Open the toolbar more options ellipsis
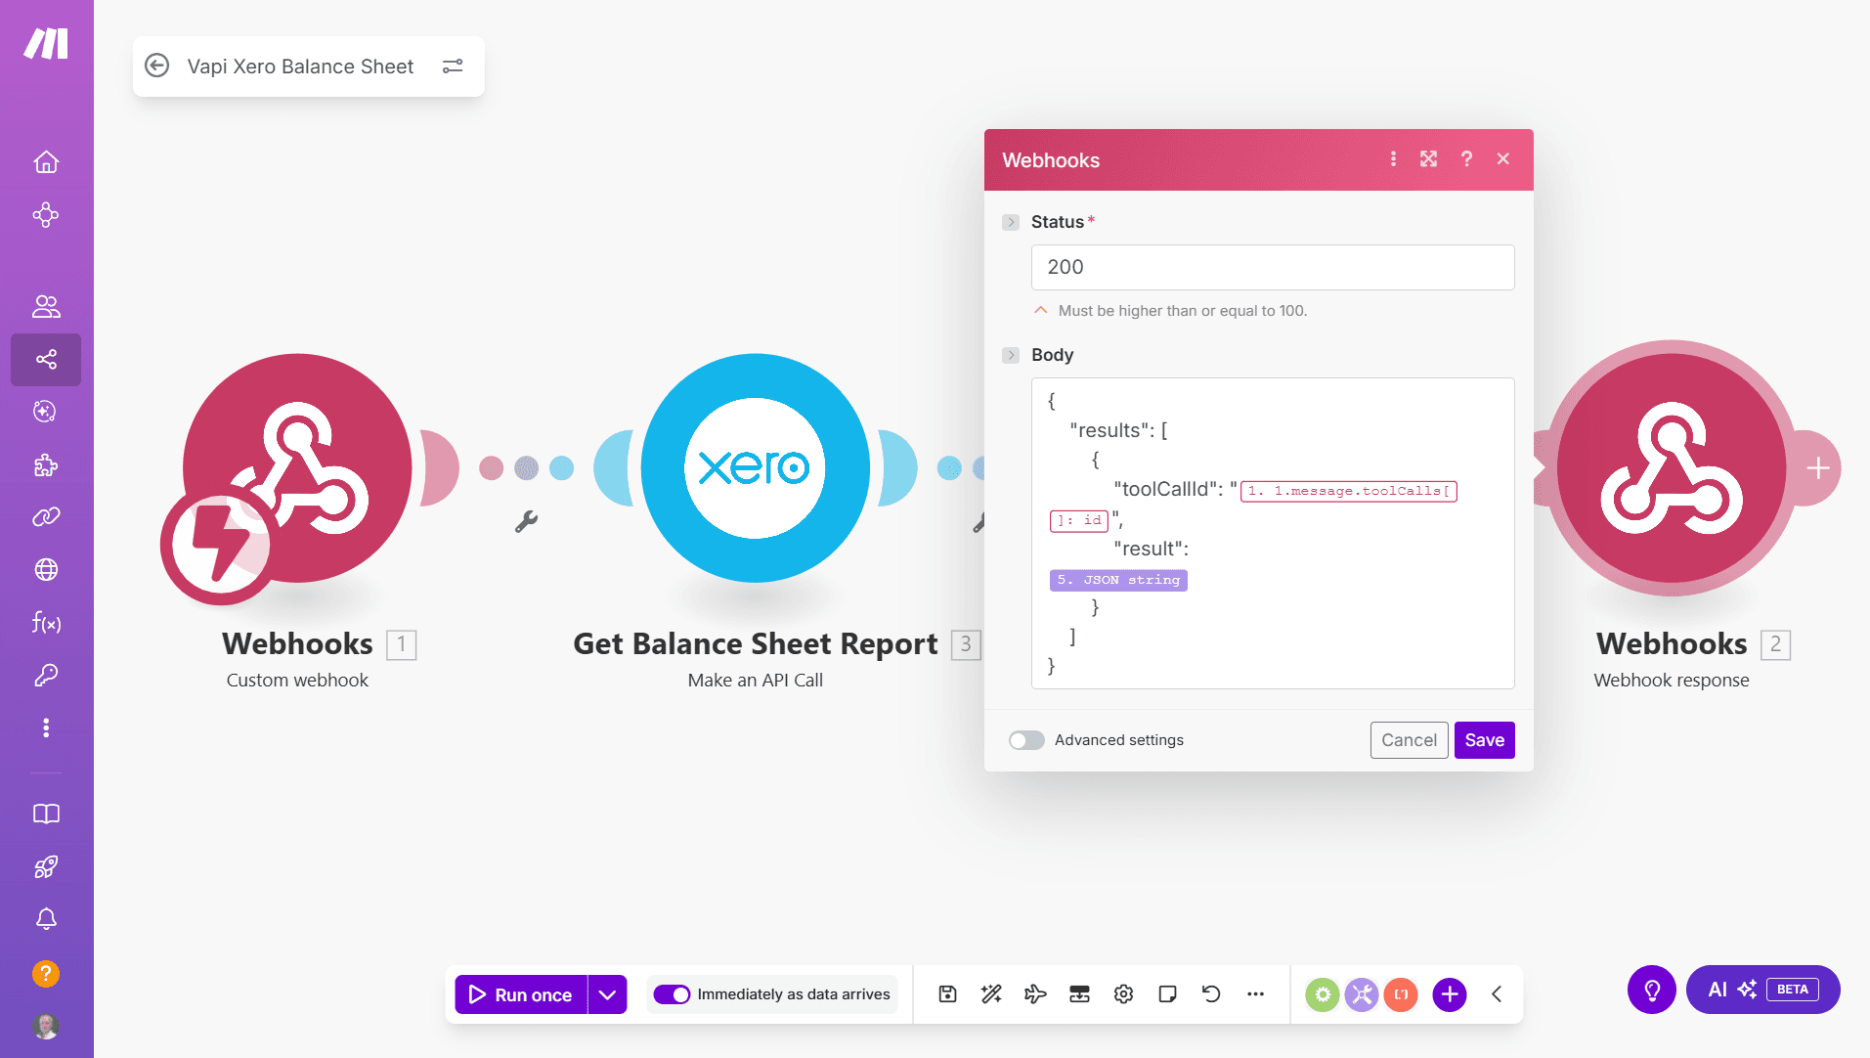 click(1255, 994)
